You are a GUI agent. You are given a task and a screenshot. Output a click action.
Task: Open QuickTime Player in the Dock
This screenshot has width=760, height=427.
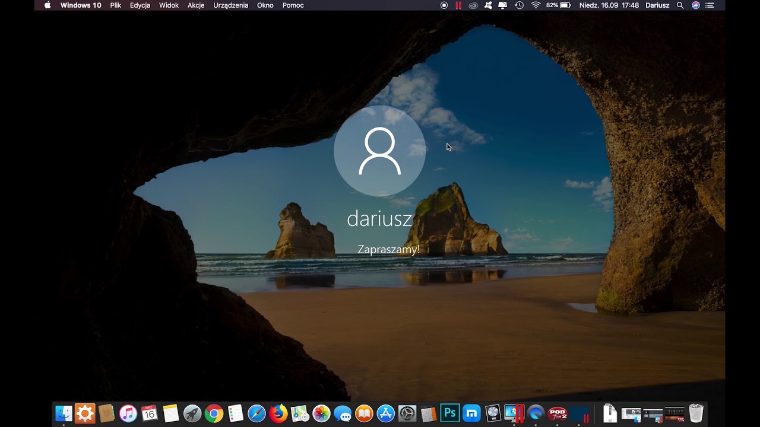(x=536, y=413)
